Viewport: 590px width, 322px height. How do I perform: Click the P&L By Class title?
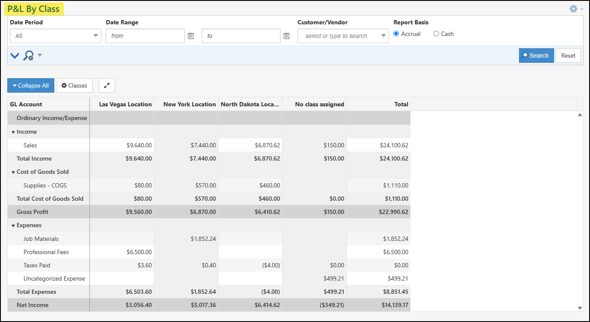point(33,9)
